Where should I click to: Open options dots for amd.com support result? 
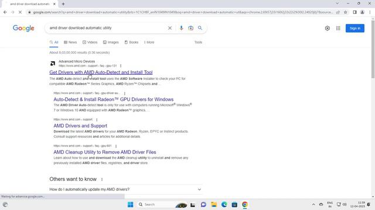coord(97,120)
